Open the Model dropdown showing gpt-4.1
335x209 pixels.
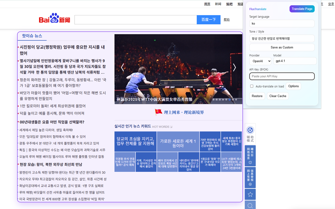[x=295, y=61]
